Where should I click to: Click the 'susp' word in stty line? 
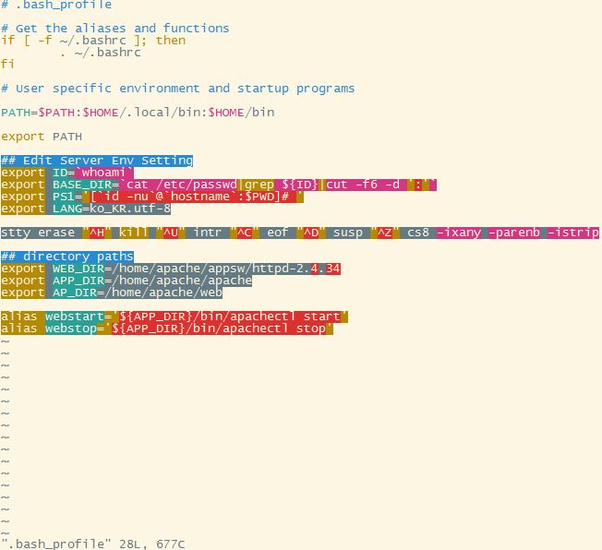348,233
